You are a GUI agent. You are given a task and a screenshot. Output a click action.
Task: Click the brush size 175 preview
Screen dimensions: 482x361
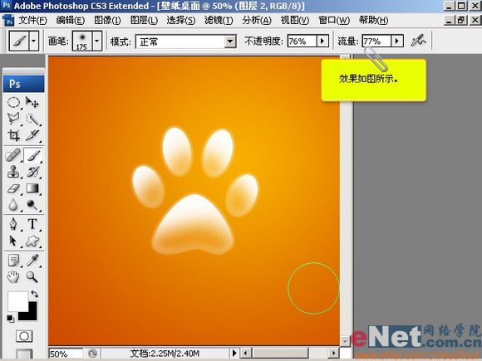(x=82, y=41)
